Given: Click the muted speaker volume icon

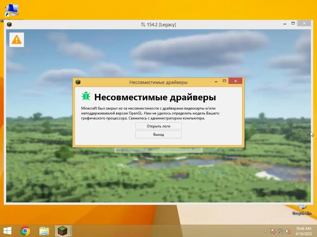Looking at the screenshot, I should pyautogui.click(x=288, y=231).
